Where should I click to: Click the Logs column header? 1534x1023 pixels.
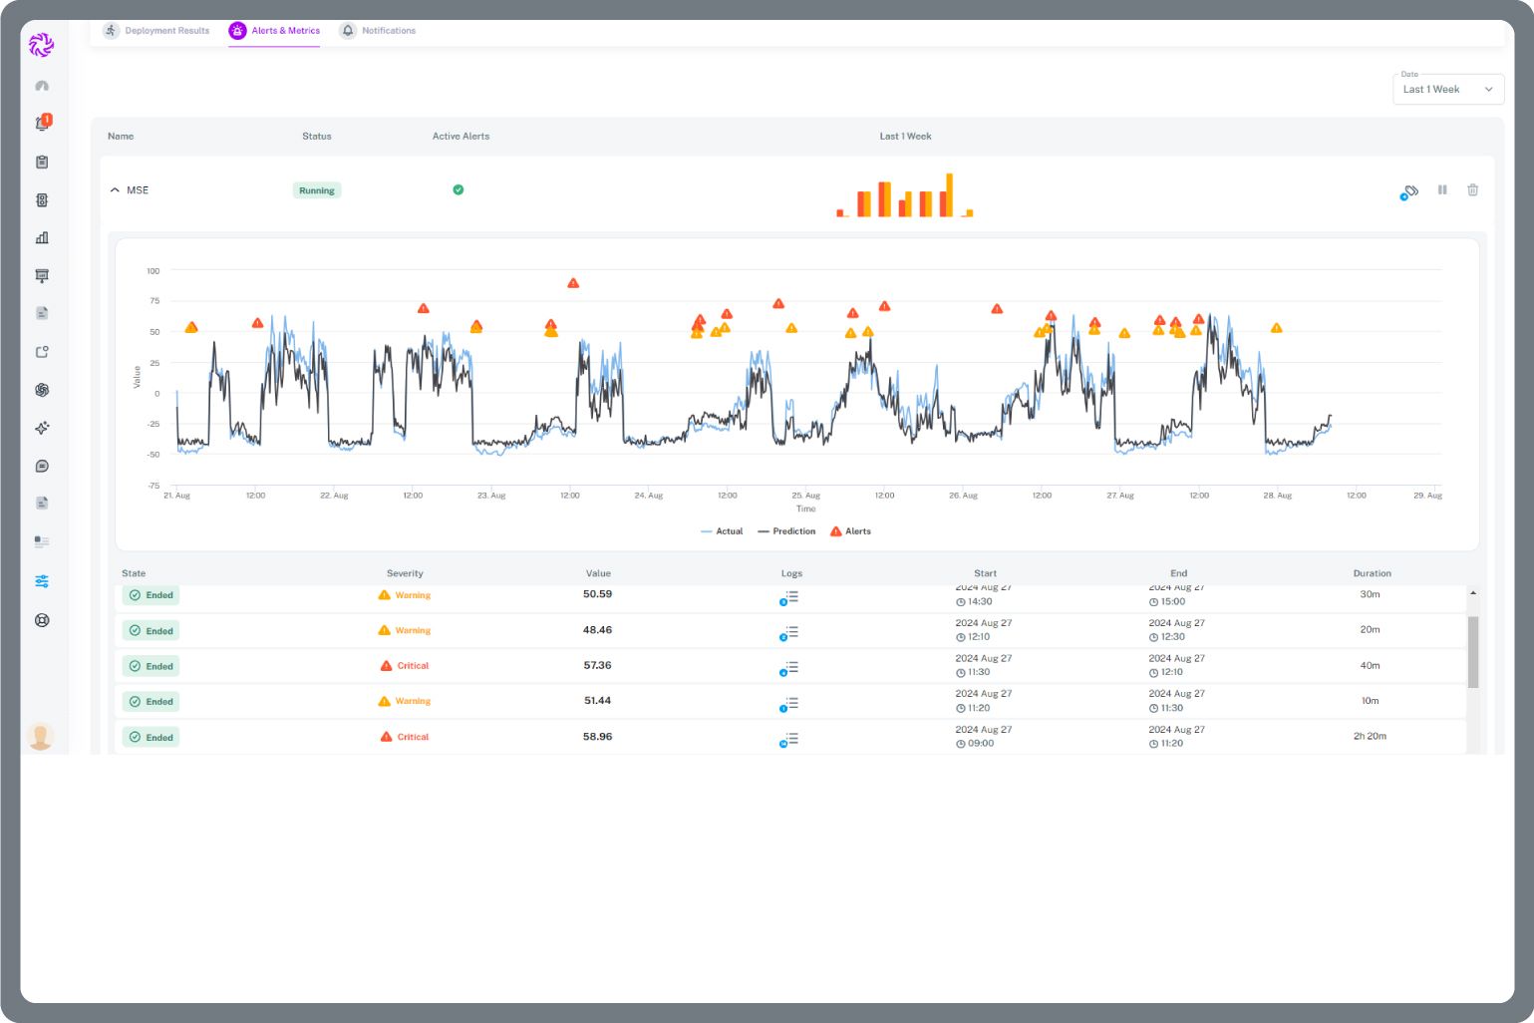pyautogui.click(x=791, y=573)
